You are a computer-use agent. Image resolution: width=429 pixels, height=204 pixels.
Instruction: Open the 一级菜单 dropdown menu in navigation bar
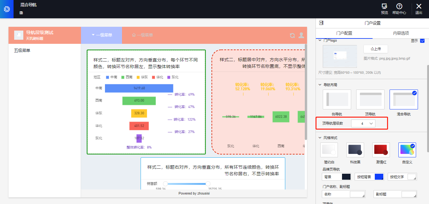[101, 35]
